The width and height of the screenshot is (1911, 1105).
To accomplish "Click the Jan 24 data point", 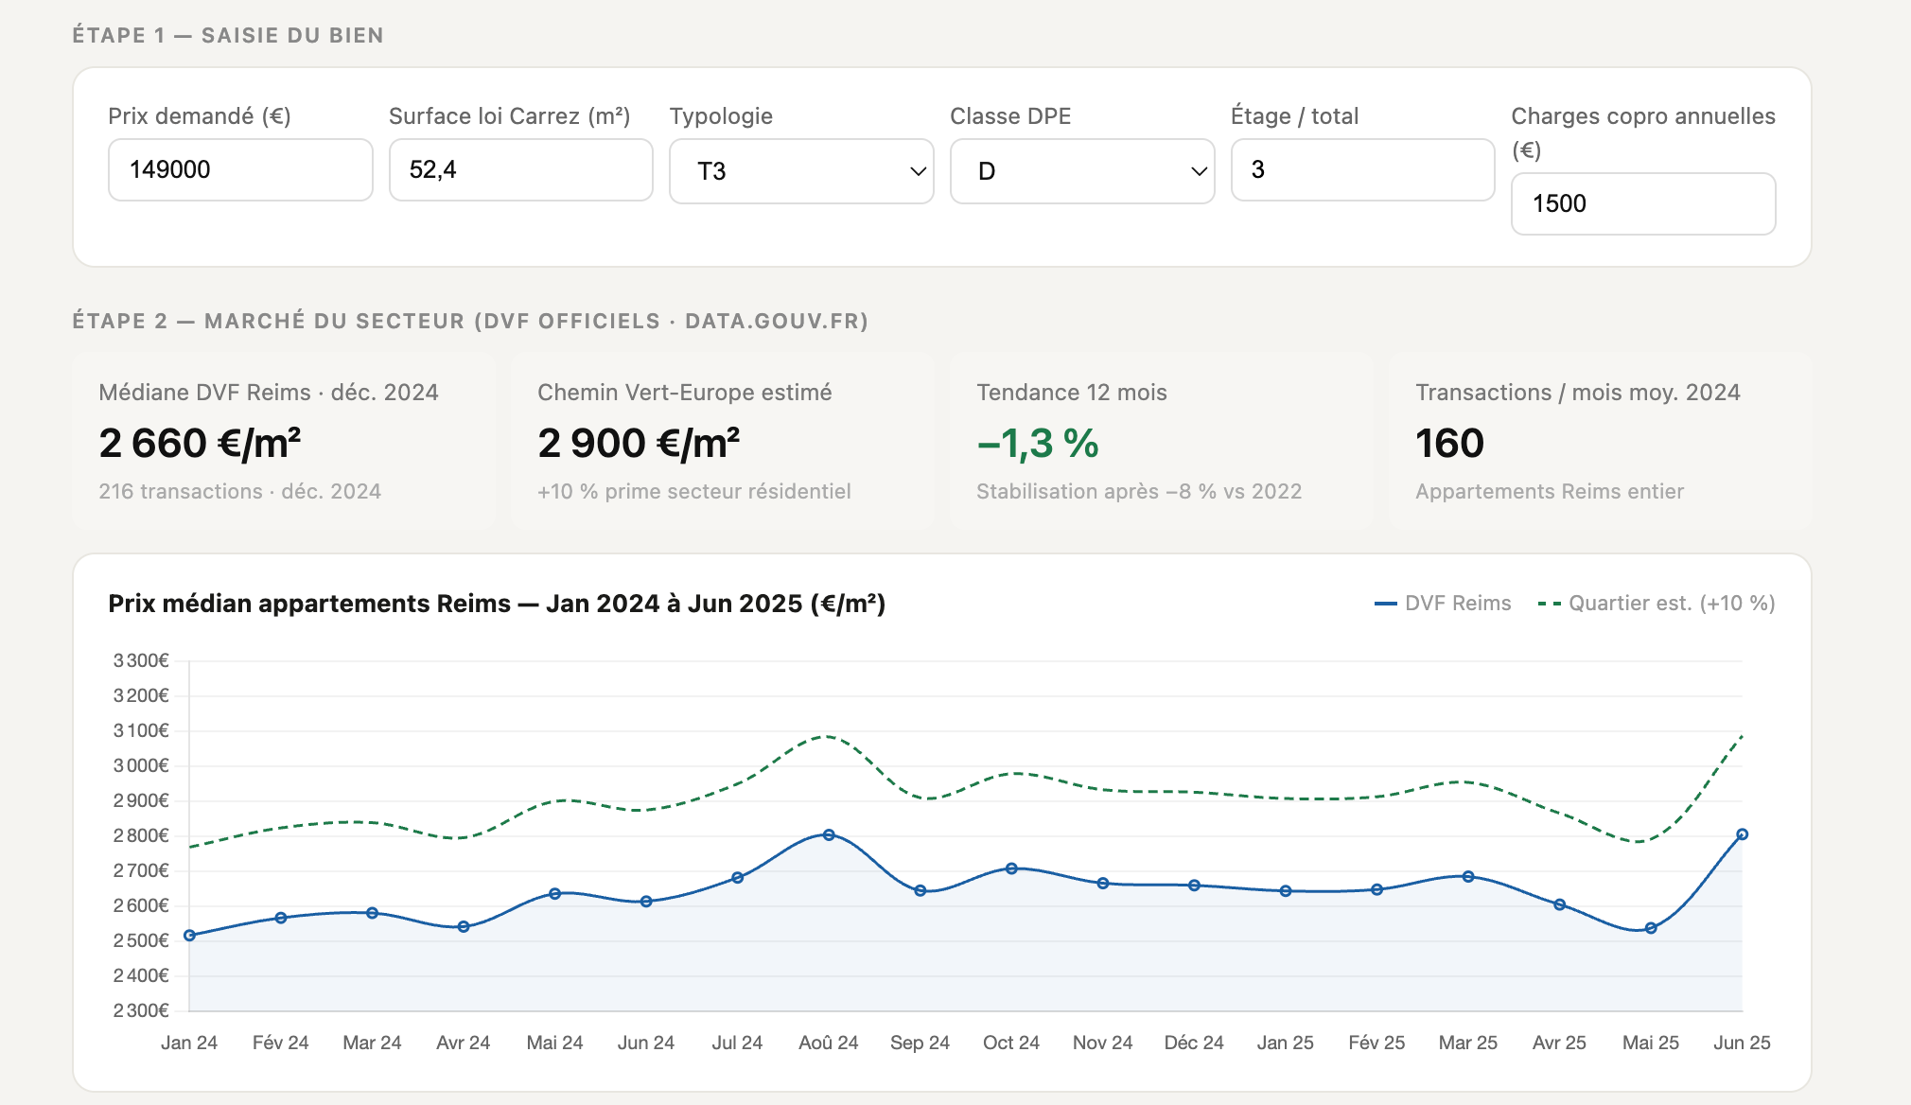I will (190, 936).
